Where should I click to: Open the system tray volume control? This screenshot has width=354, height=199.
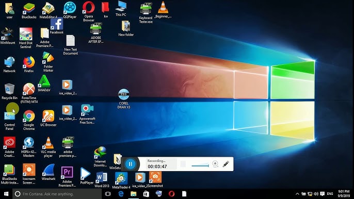[x=316, y=194]
